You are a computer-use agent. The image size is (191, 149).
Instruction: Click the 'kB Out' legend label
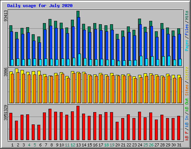187,105
